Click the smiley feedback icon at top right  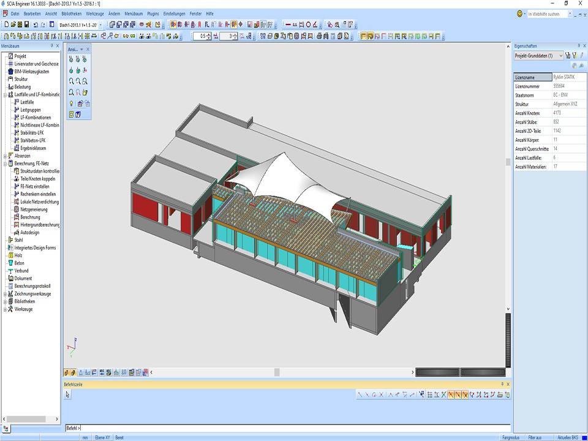520,13
